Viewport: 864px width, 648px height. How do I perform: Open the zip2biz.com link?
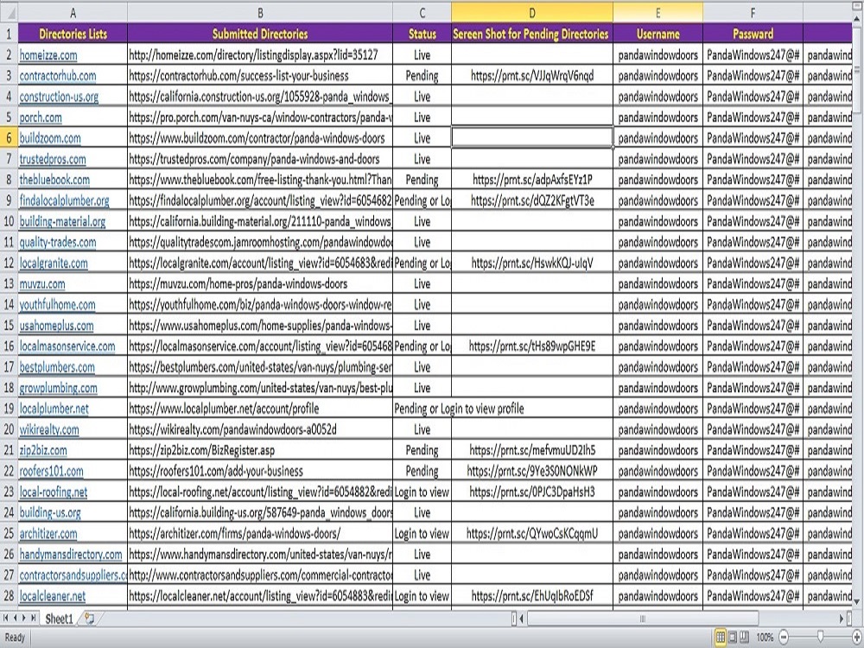point(43,450)
